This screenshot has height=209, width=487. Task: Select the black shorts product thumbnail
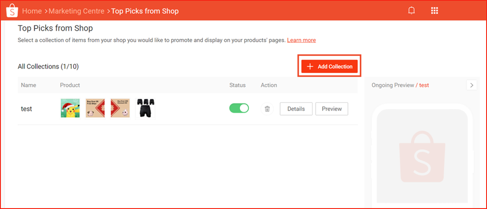[145, 108]
